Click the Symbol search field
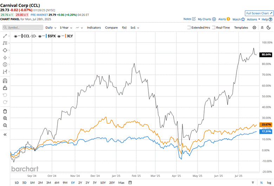The width and height of the screenshot is (274, 186). [x=23, y=27]
